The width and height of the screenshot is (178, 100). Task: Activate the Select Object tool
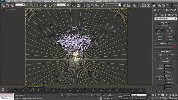coord(27,5)
